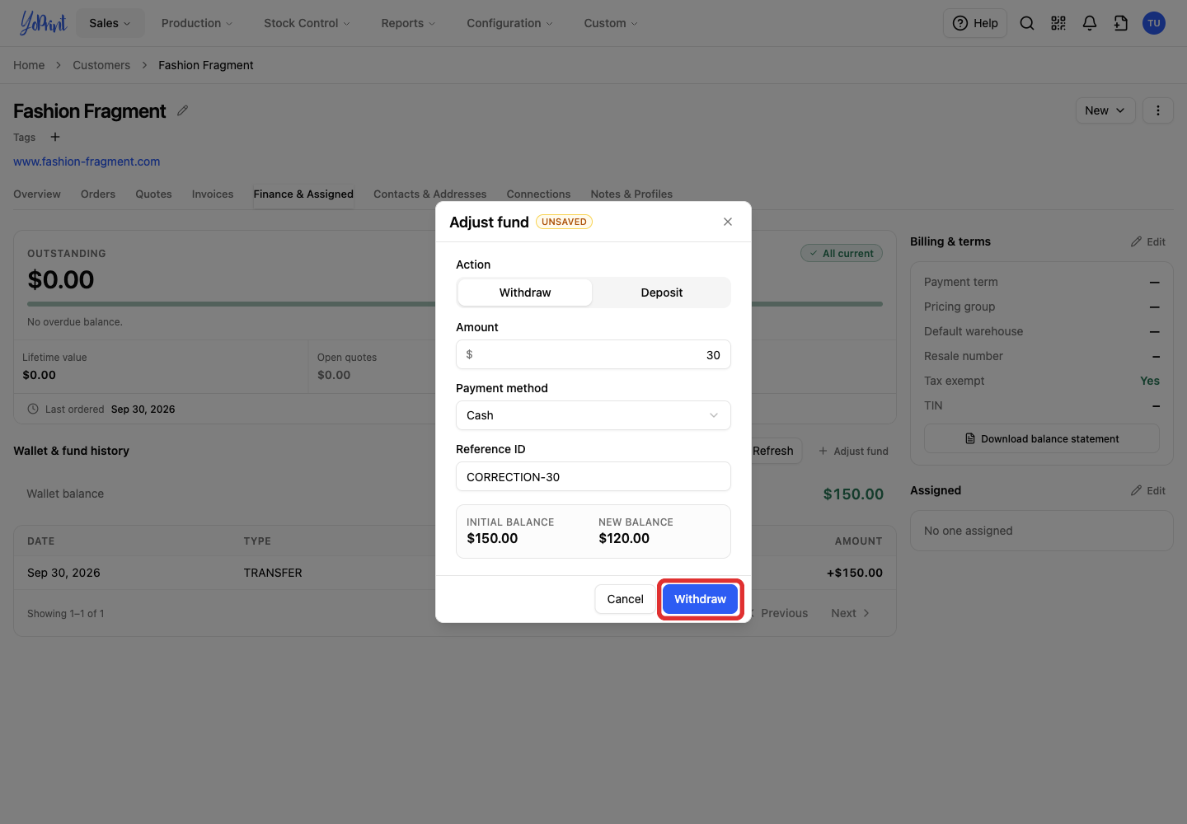
Task: Edit the Fashion Fragment name pencil icon
Action: pos(182,110)
